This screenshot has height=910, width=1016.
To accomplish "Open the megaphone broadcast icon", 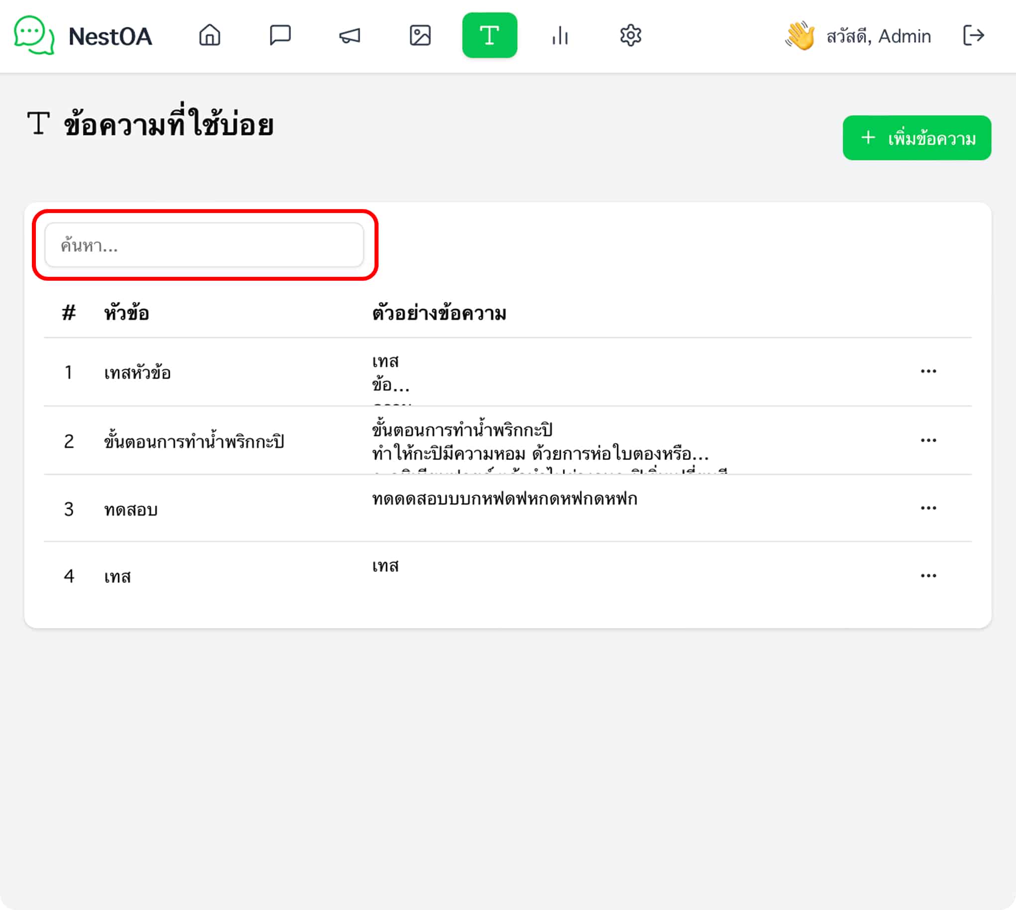I will pos(350,35).
